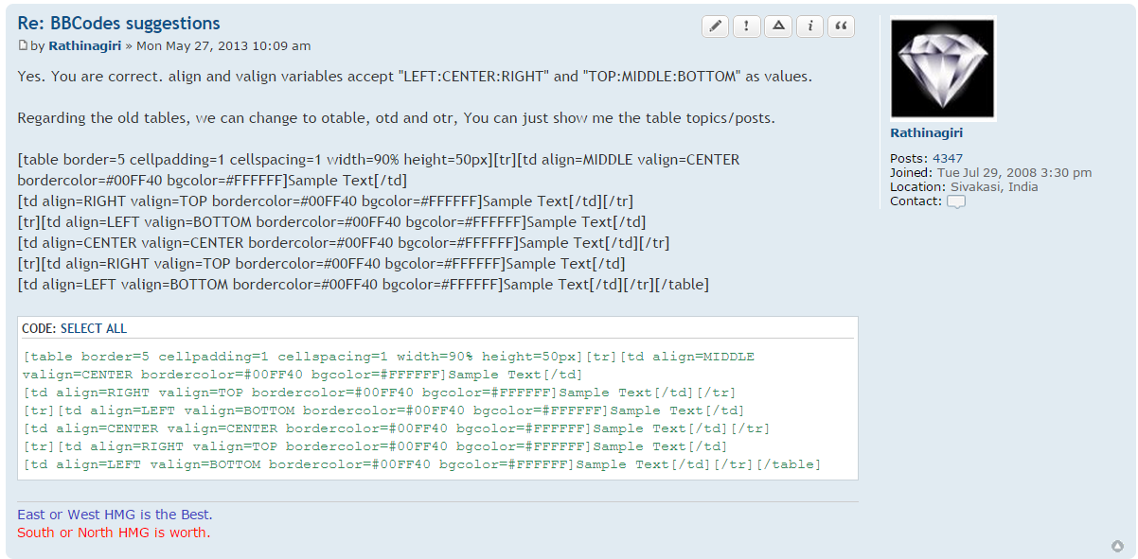This screenshot has width=1138, height=559.
Task: Click the blue signature line 'East or West HMG'
Action: pyautogui.click(x=115, y=515)
